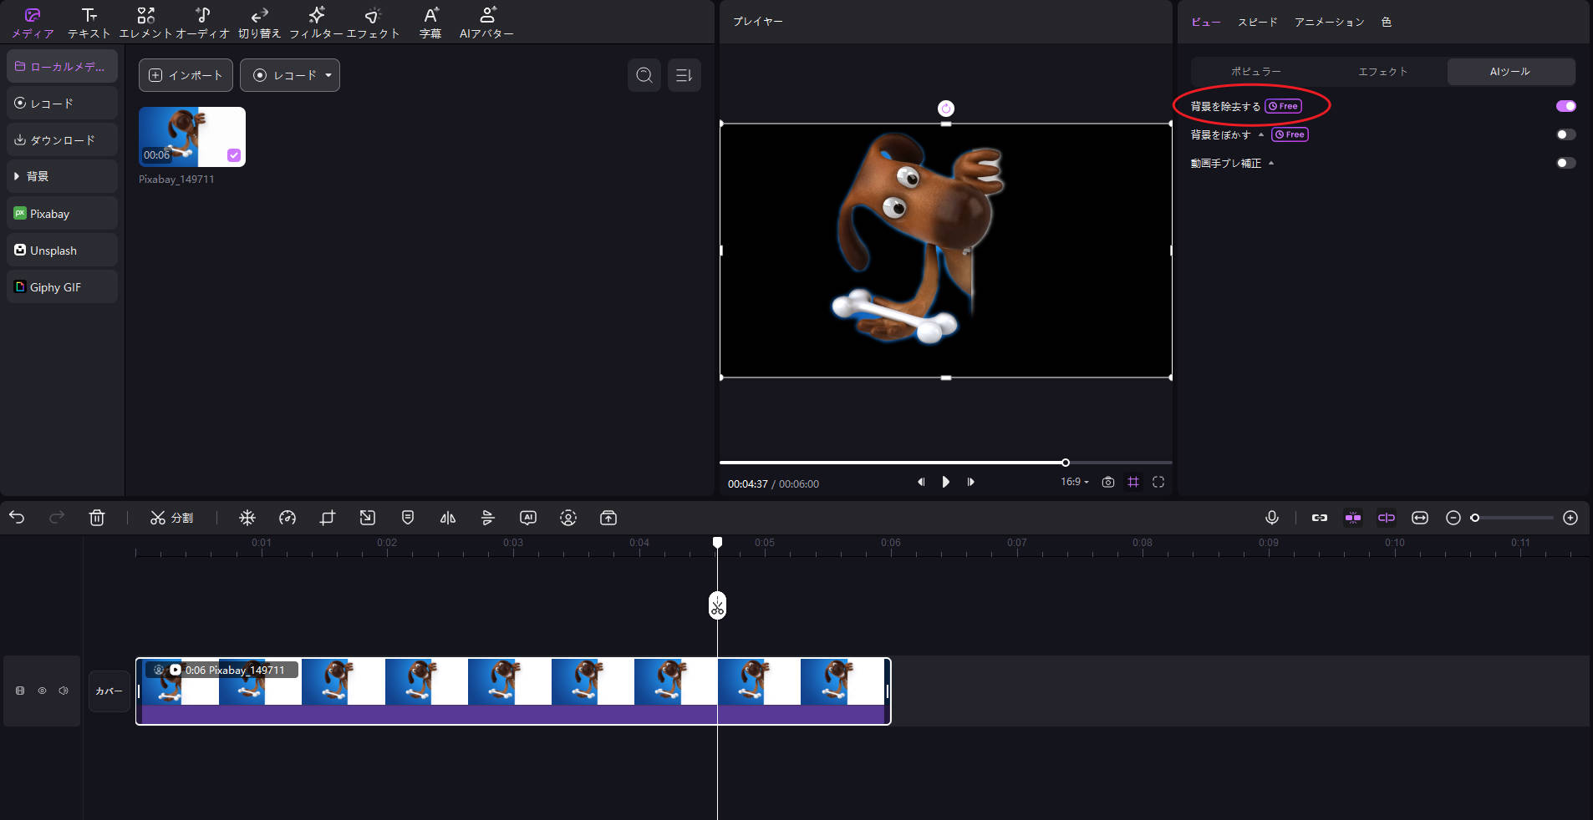This screenshot has height=820, width=1593.
Task: Switch to the 色 properties tab
Action: click(1386, 22)
